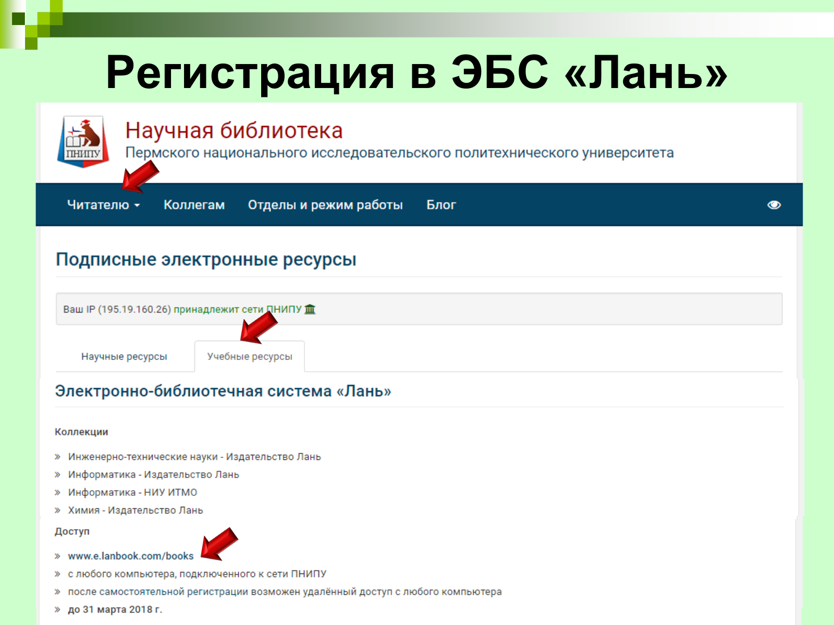Open the Читателю dropdown menu
This screenshot has width=834, height=625.
tap(104, 205)
